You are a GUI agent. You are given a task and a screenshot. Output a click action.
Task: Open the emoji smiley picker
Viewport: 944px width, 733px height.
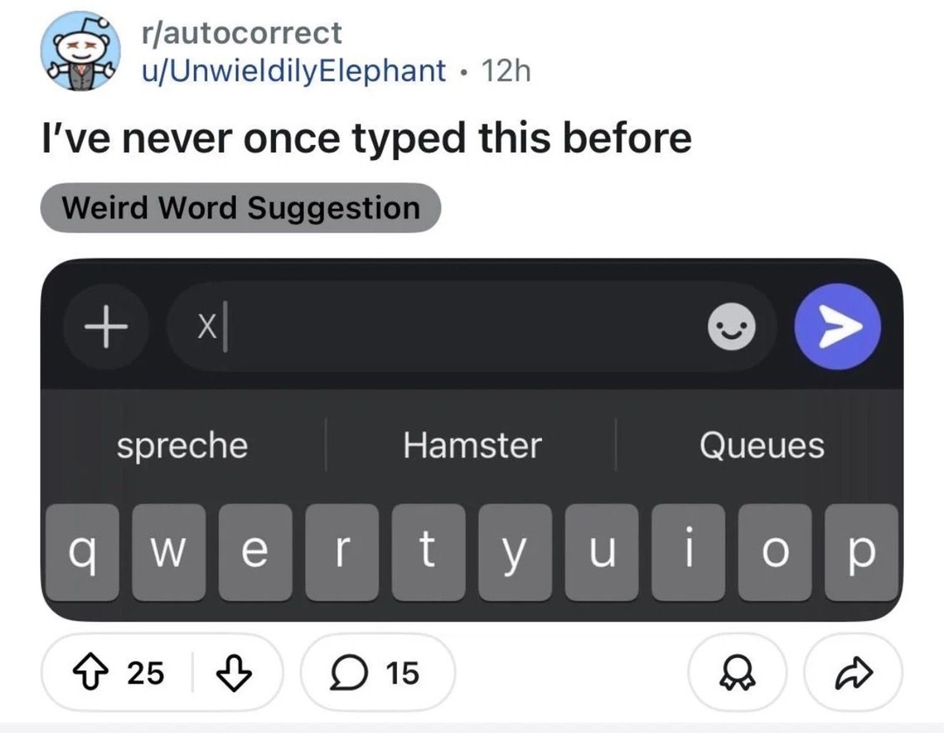coord(732,328)
